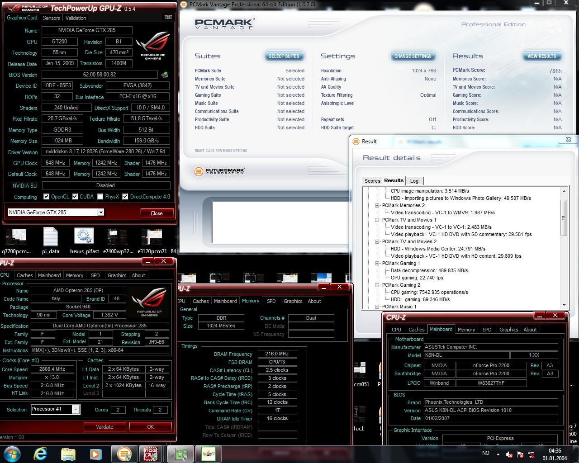Click the GPU-Z screenshot camera icon
This screenshot has width=579, height=463.
(x=168, y=17)
